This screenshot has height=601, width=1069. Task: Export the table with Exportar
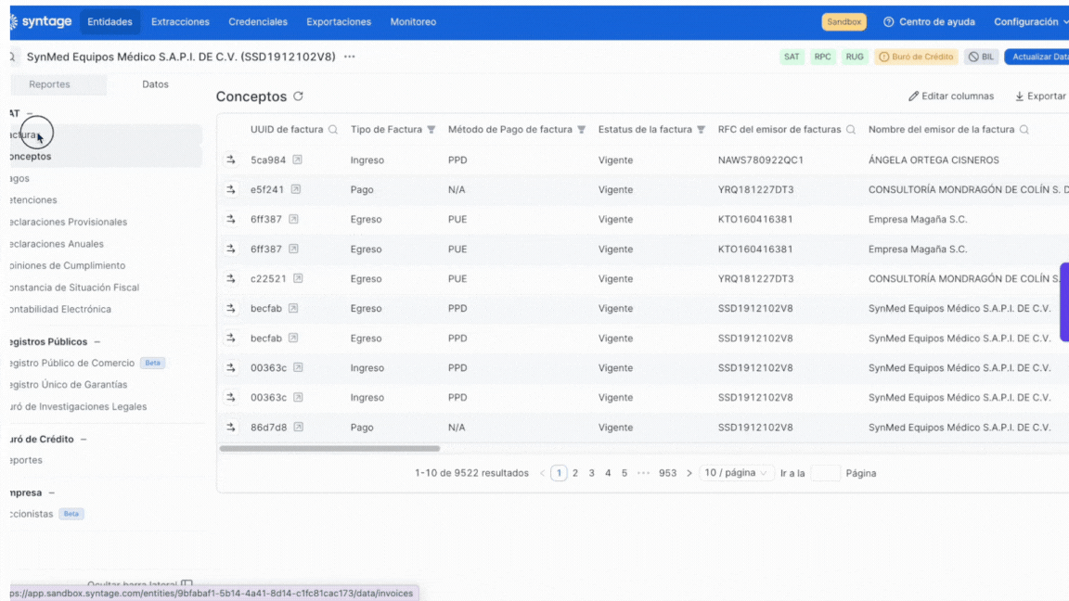[x=1040, y=96]
